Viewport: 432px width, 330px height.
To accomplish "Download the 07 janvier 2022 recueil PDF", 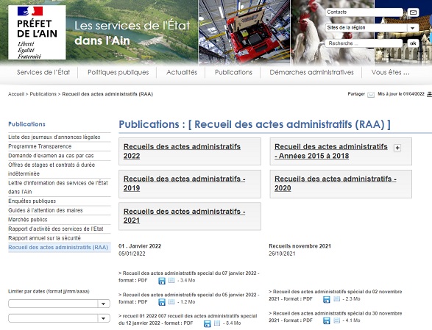I will [162, 281].
